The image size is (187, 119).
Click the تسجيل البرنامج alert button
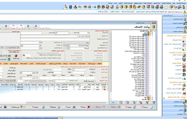140,12
